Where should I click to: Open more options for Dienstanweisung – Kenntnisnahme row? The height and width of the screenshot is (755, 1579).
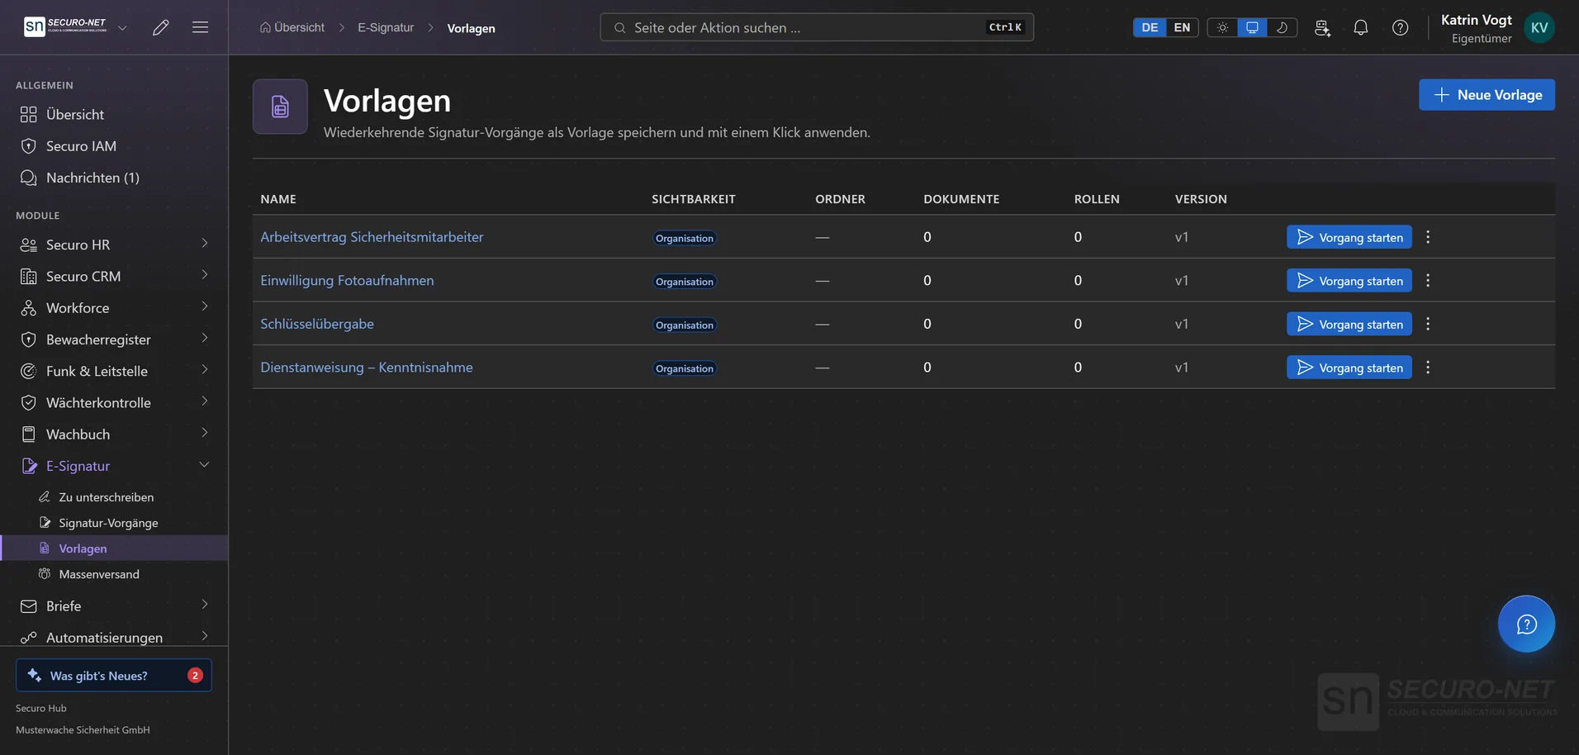click(x=1428, y=368)
